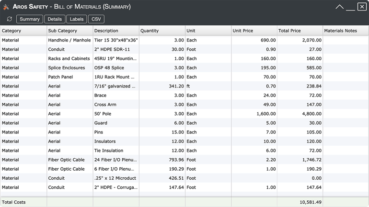Select the OSP 48 Splice row
Screen dimensions: 369x207
(184, 67)
